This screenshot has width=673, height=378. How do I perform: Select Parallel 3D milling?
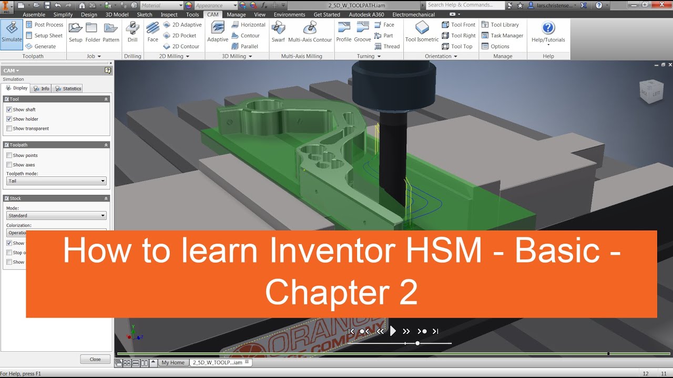(245, 46)
